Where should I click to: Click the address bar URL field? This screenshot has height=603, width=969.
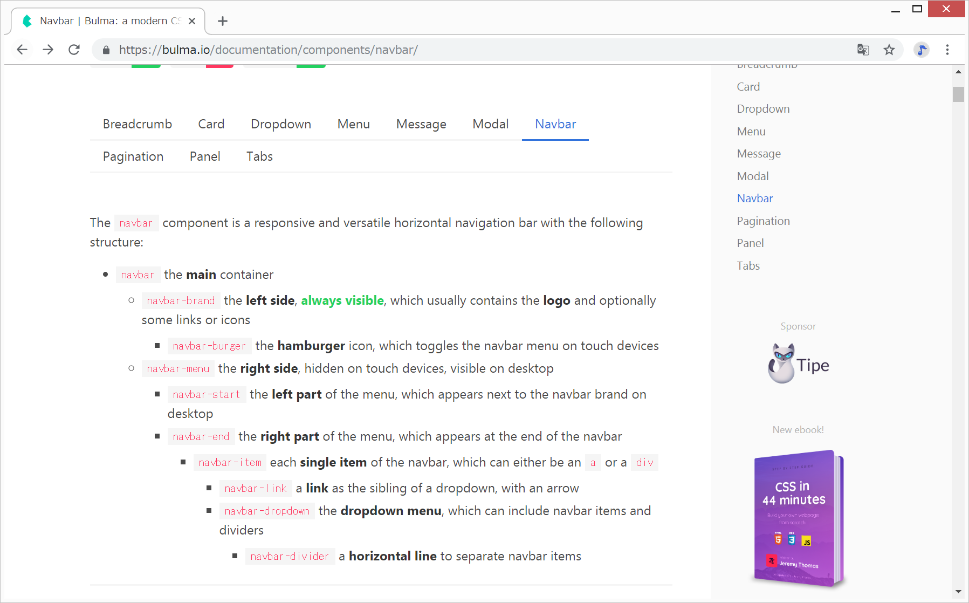(431, 50)
